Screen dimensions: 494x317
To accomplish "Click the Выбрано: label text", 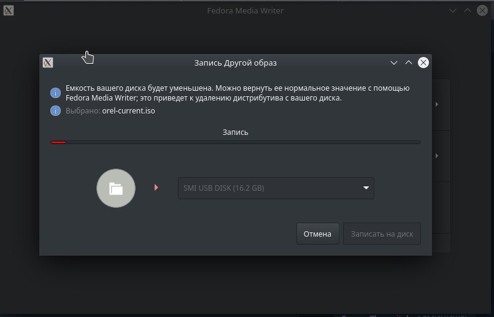I will [83, 111].
